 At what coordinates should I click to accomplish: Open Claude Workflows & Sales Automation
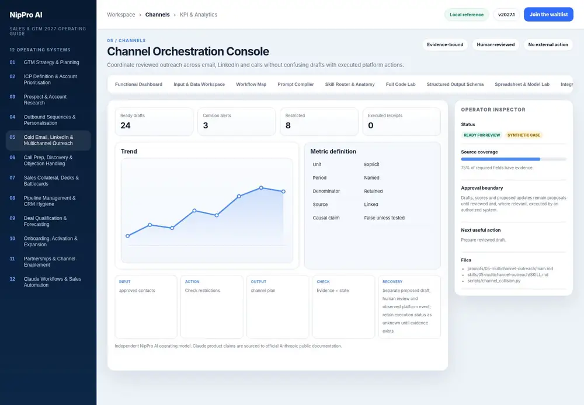48,282
